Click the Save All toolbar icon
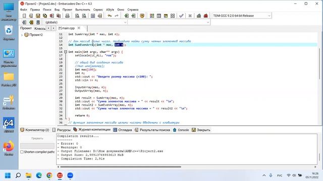 pos(45,16)
